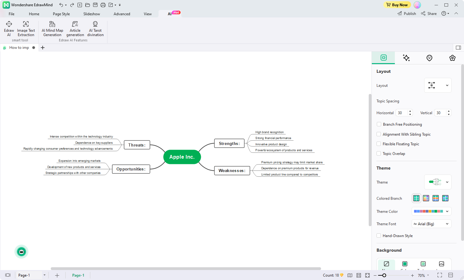The width and height of the screenshot is (464, 280).
Task: Click the Buy Now button
Action: coord(397,5)
